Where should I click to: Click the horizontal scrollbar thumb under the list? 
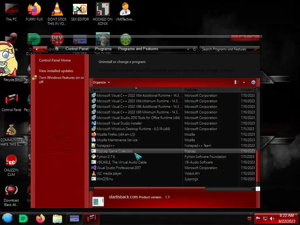pyautogui.click(x=149, y=189)
